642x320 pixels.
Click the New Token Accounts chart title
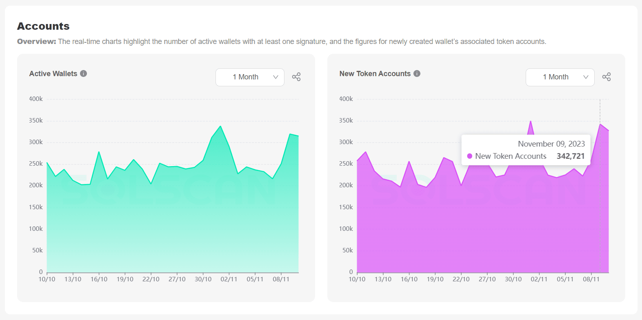point(375,74)
